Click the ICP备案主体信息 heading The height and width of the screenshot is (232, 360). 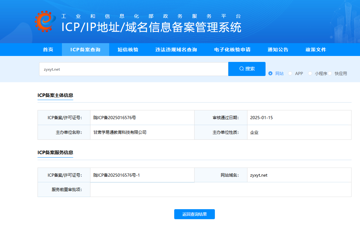(x=55, y=95)
